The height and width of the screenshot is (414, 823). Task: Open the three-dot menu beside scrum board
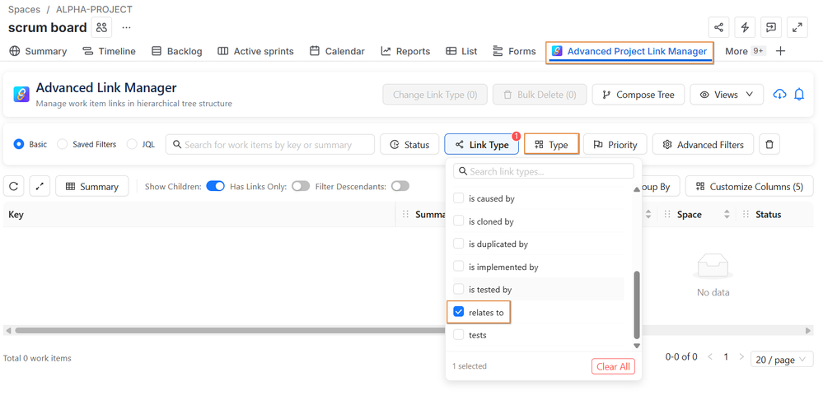click(x=127, y=27)
